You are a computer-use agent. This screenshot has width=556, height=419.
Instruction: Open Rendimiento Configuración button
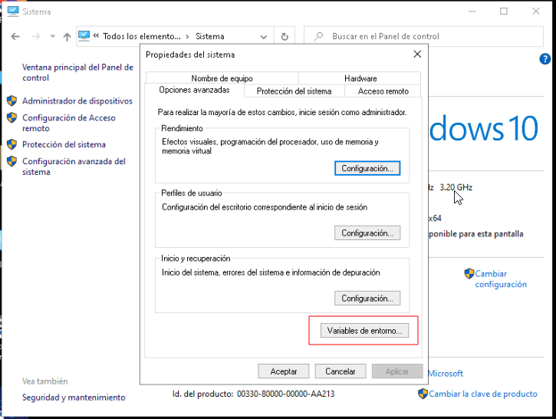367,168
